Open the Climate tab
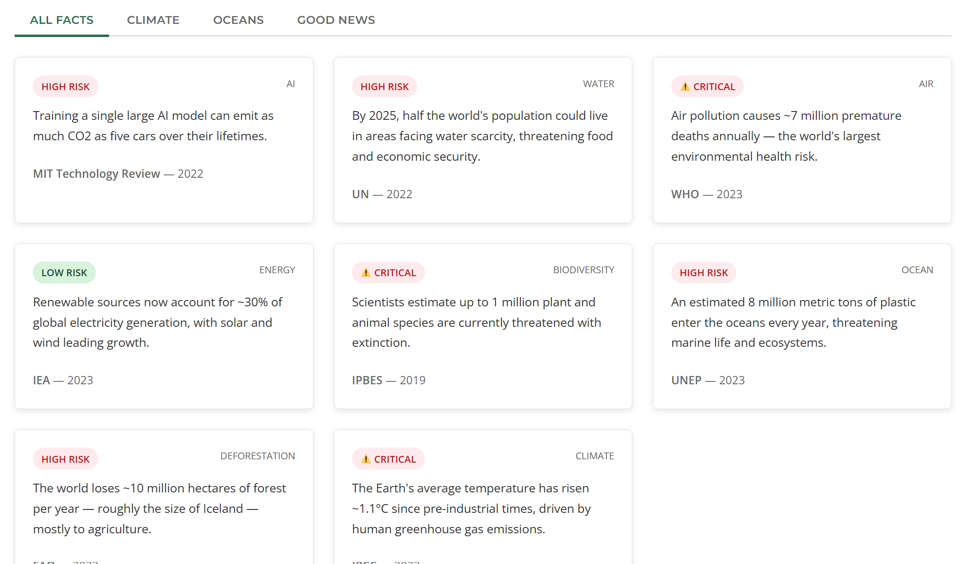Image resolution: width=975 pixels, height=564 pixels. coord(153,20)
